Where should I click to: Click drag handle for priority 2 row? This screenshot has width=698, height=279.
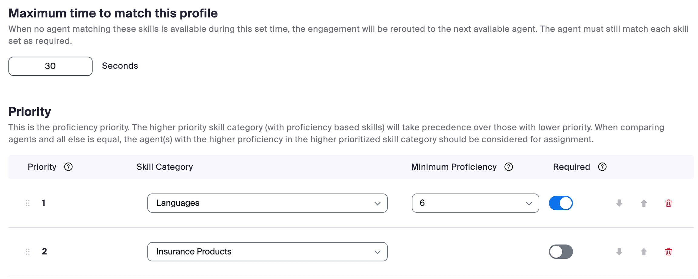click(x=28, y=252)
